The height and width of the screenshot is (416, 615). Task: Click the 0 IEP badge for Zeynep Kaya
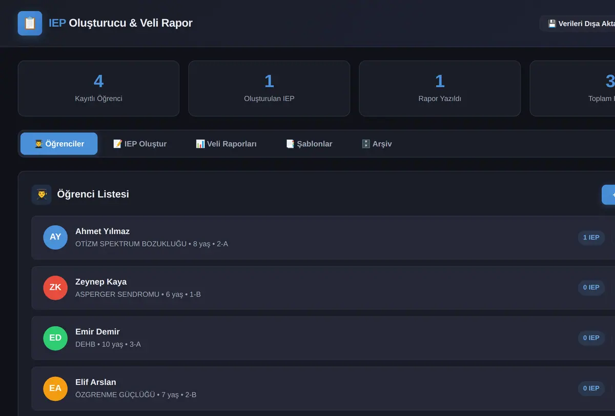(x=591, y=288)
